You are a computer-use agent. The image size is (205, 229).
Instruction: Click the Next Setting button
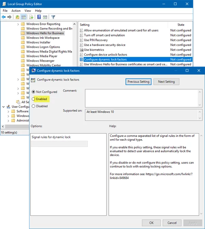point(166,82)
